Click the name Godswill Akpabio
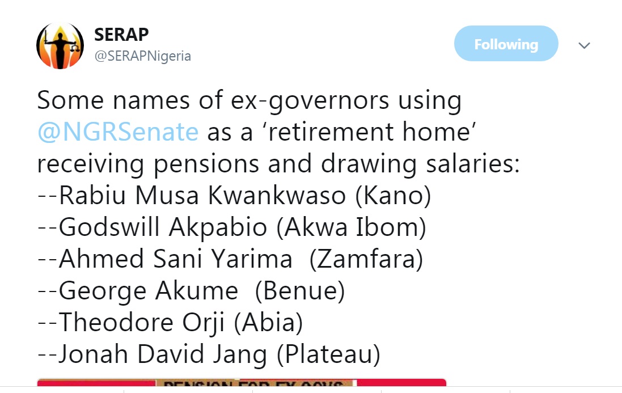This screenshot has width=622, height=393. pos(163,227)
